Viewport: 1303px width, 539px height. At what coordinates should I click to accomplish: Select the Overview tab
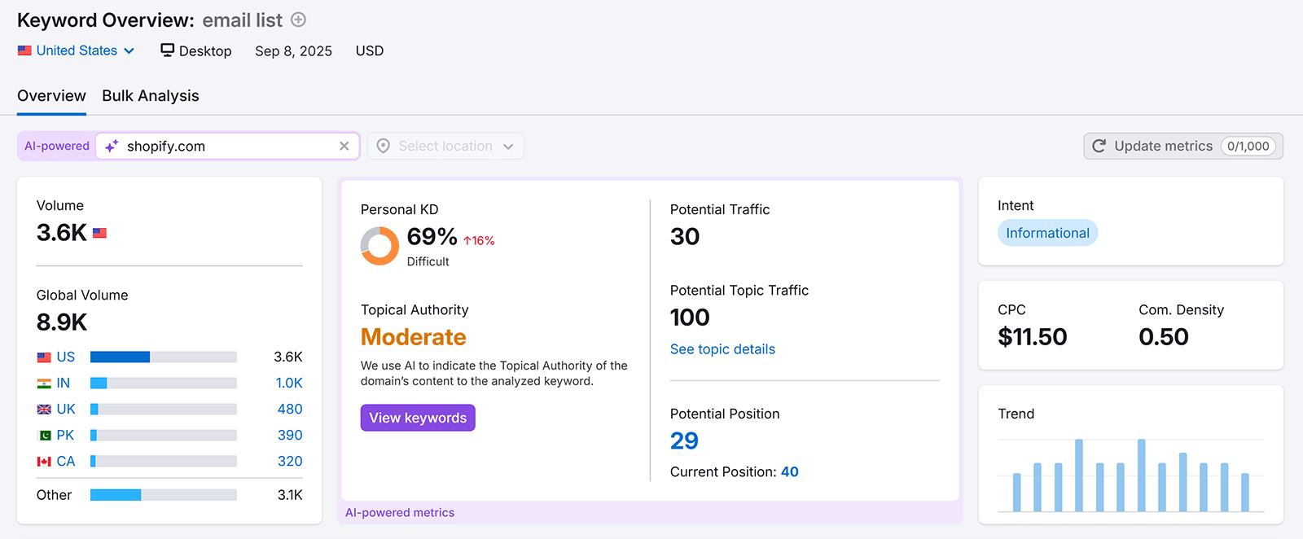tap(50, 95)
